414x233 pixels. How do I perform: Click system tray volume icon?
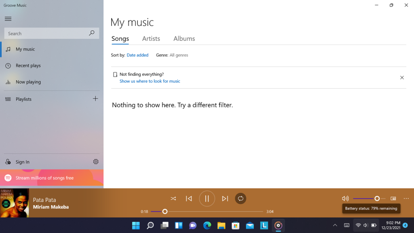click(365, 225)
